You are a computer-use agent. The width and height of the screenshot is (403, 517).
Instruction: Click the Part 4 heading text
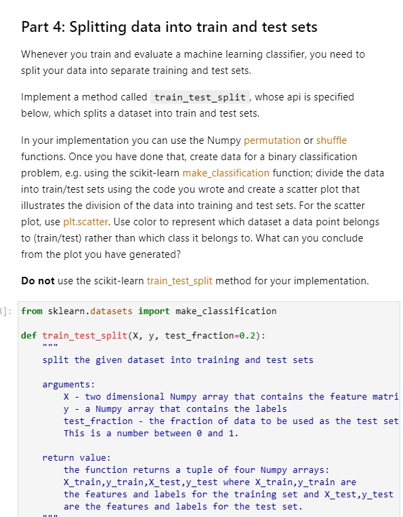tap(169, 26)
